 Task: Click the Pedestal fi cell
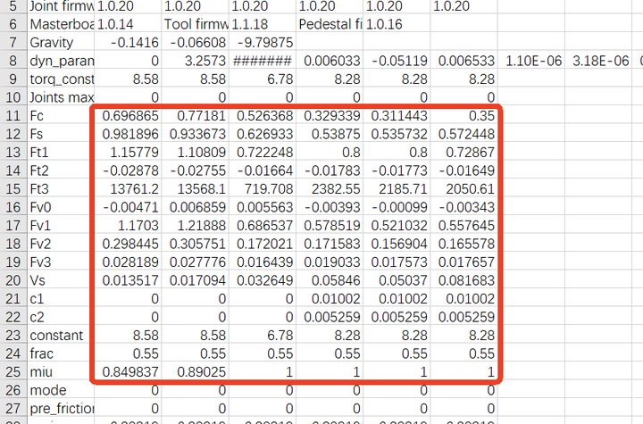(x=330, y=24)
